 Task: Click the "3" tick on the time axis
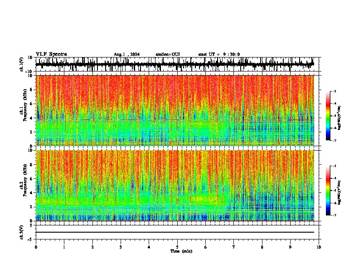click(x=121, y=247)
